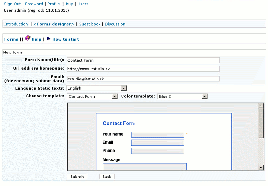Click the preview Message text area
268x186 pixels.
pyautogui.click(x=145, y=167)
